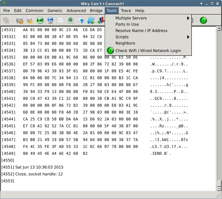Click the green download arrow icon
Screen dimensions: 222x199
click(x=71, y=20)
